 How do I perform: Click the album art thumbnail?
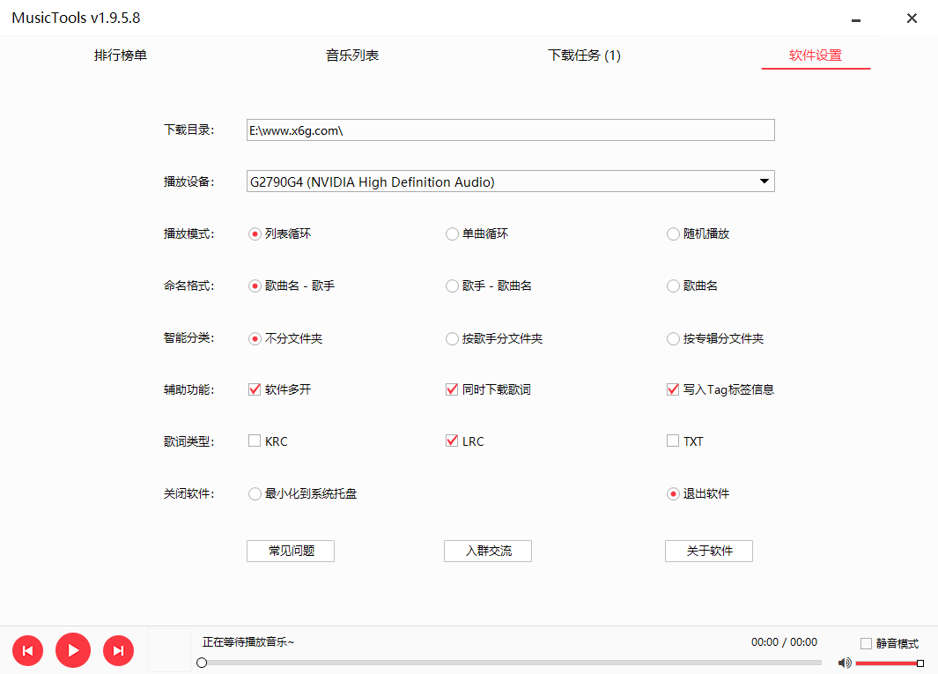(x=168, y=650)
